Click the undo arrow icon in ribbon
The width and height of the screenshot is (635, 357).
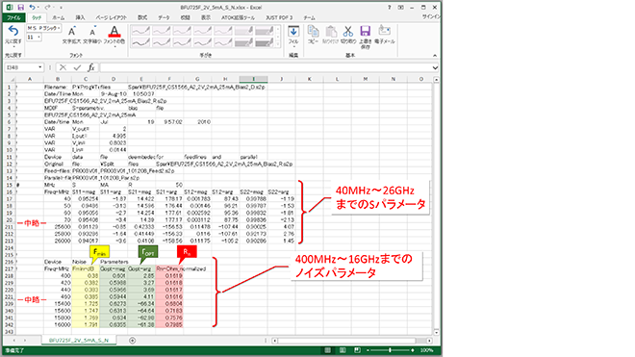pyautogui.click(x=13, y=31)
